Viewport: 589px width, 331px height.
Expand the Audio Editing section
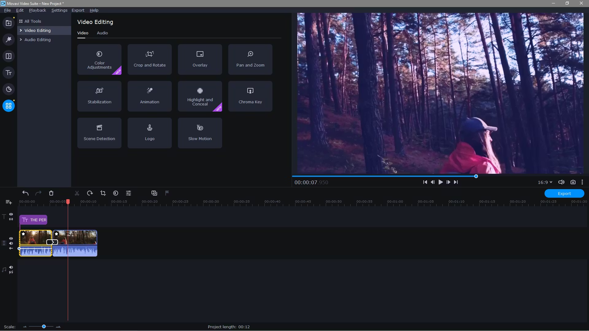37,40
